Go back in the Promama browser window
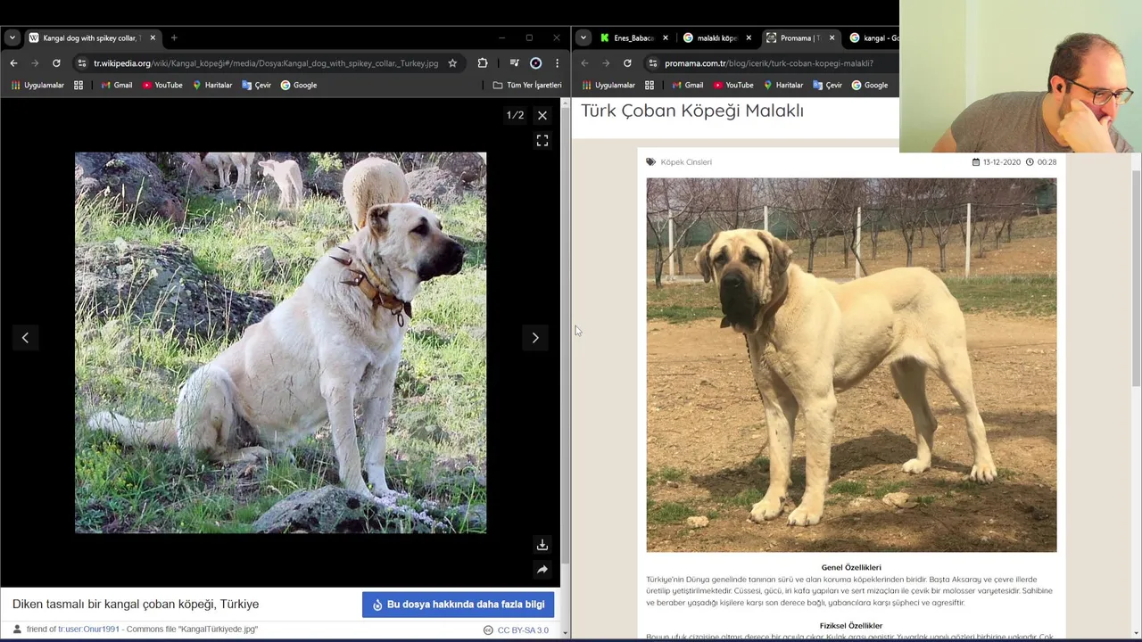 pyautogui.click(x=584, y=63)
